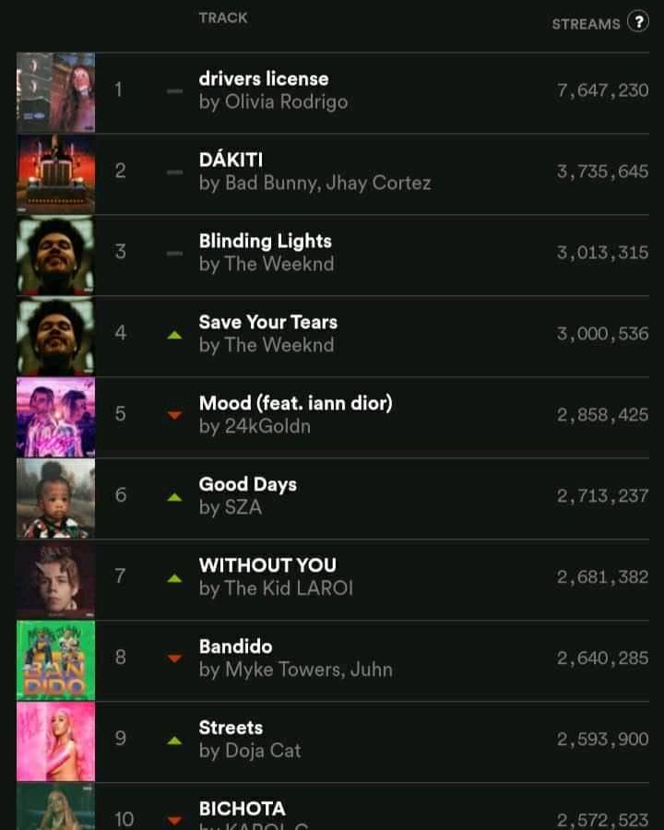Open the green Bandido album artwork
The image size is (664, 830).
point(56,660)
